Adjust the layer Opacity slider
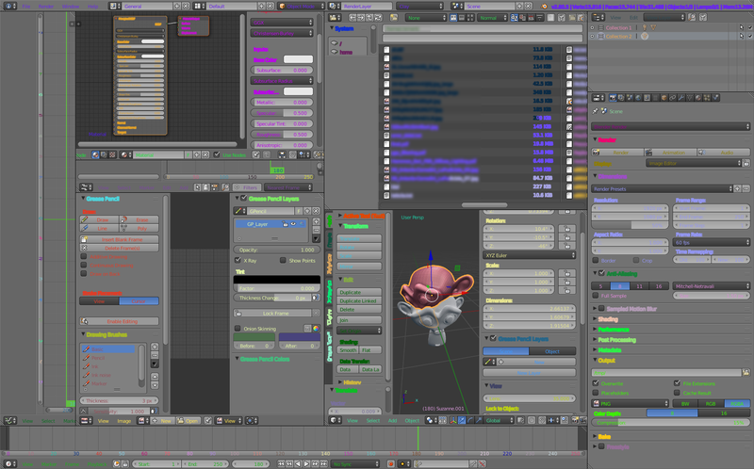Viewport: 754px width, 469px height. coord(275,249)
